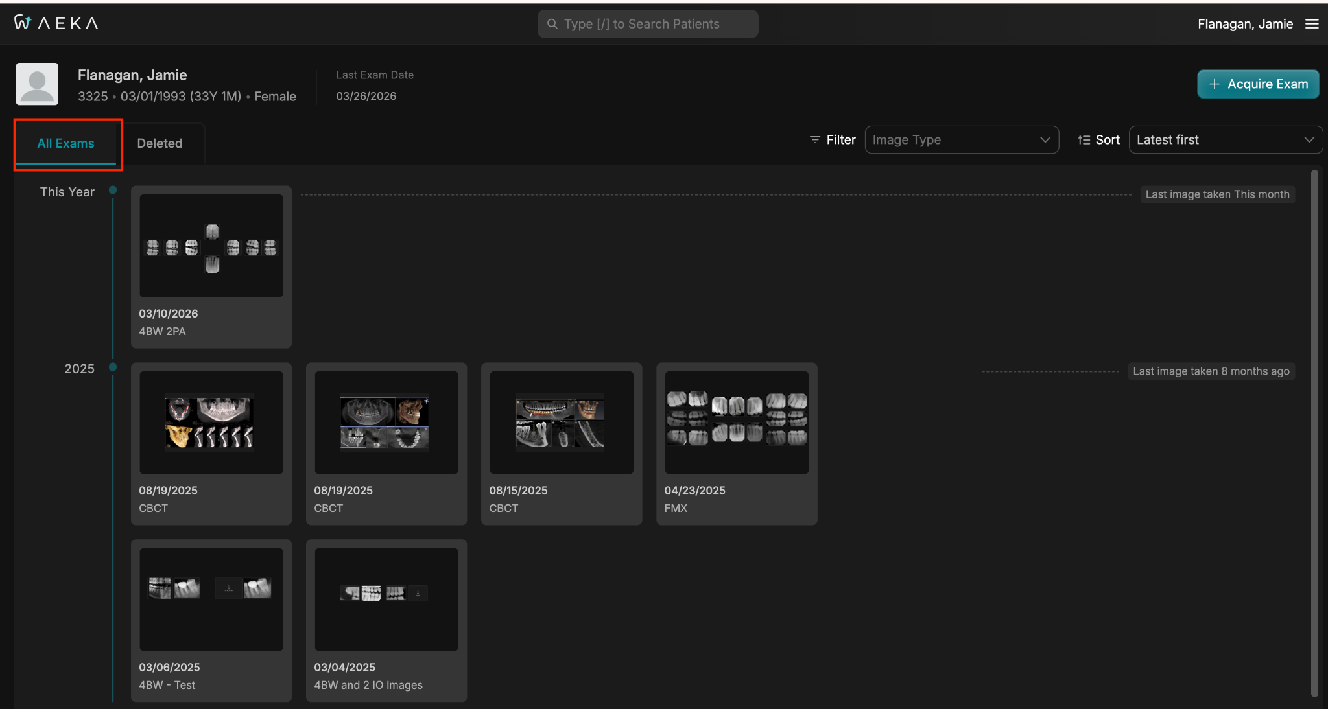The width and height of the screenshot is (1328, 709).
Task: Click the '08/15/2025' date text
Action: coord(518,491)
